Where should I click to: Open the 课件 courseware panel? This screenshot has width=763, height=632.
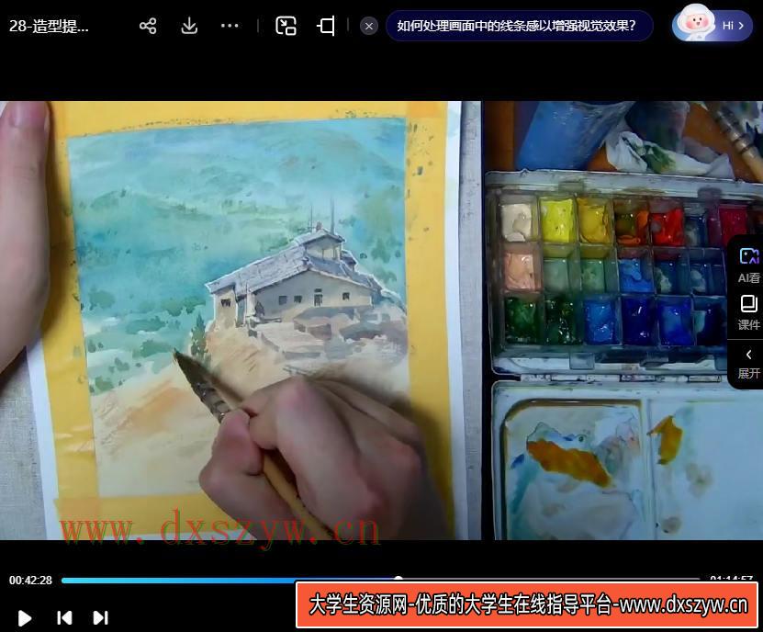pos(748,312)
